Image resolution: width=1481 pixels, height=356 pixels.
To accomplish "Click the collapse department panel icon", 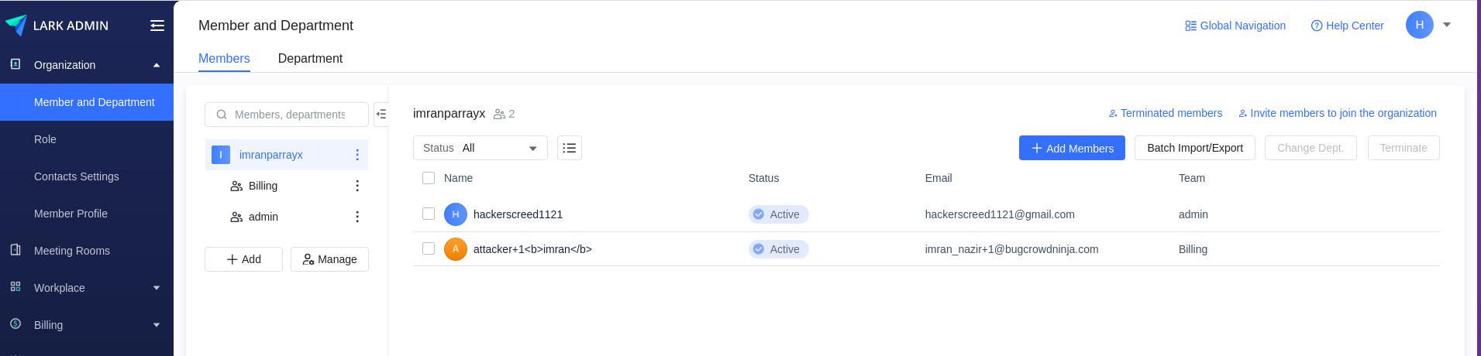I will pos(381,115).
